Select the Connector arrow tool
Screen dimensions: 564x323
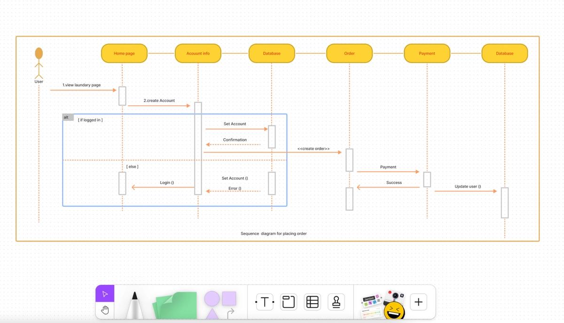coord(231,311)
